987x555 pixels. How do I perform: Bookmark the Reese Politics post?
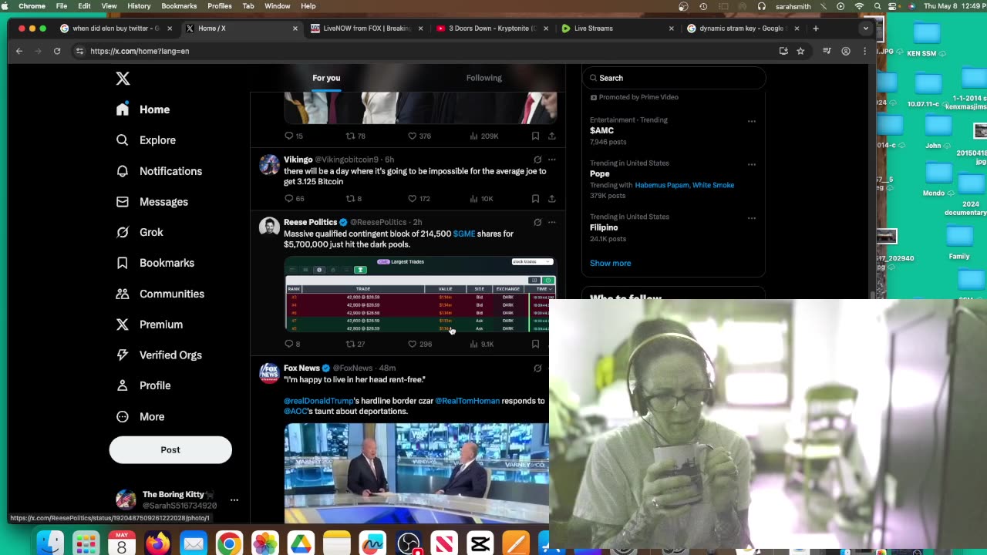click(535, 344)
